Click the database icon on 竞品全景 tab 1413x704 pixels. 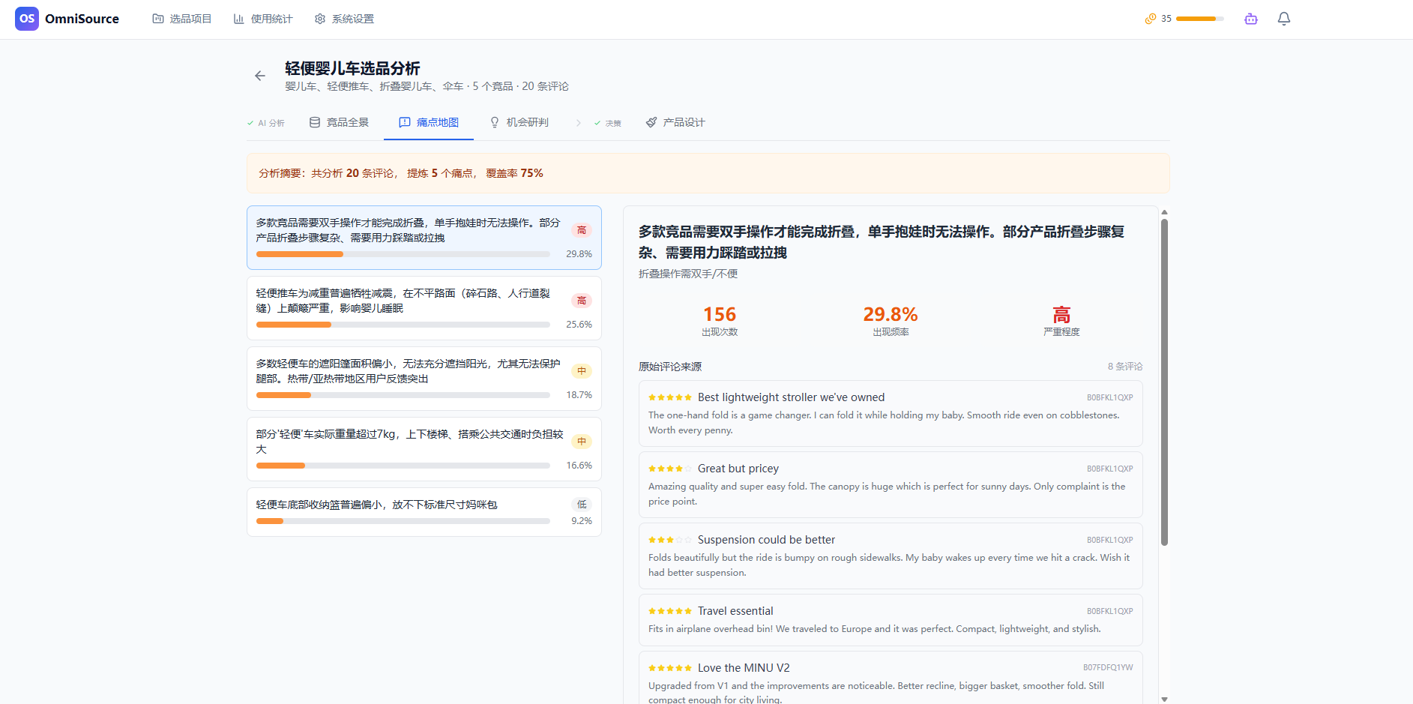[x=314, y=121]
